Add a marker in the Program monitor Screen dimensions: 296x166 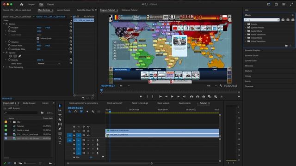(141, 96)
